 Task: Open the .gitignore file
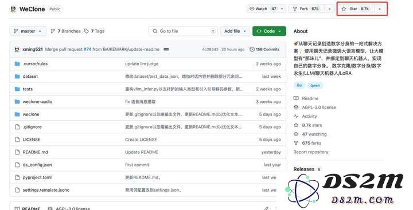pyautogui.click(x=32, y=127)
